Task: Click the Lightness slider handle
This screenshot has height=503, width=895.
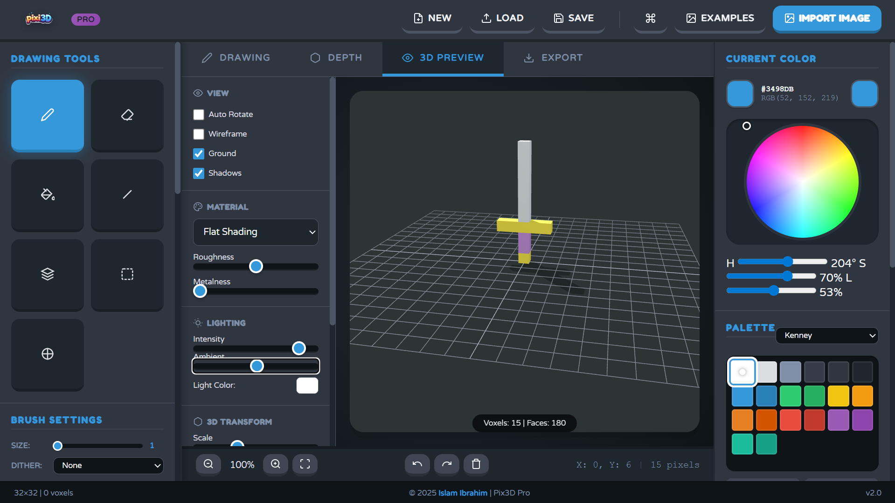Action: 774,290
